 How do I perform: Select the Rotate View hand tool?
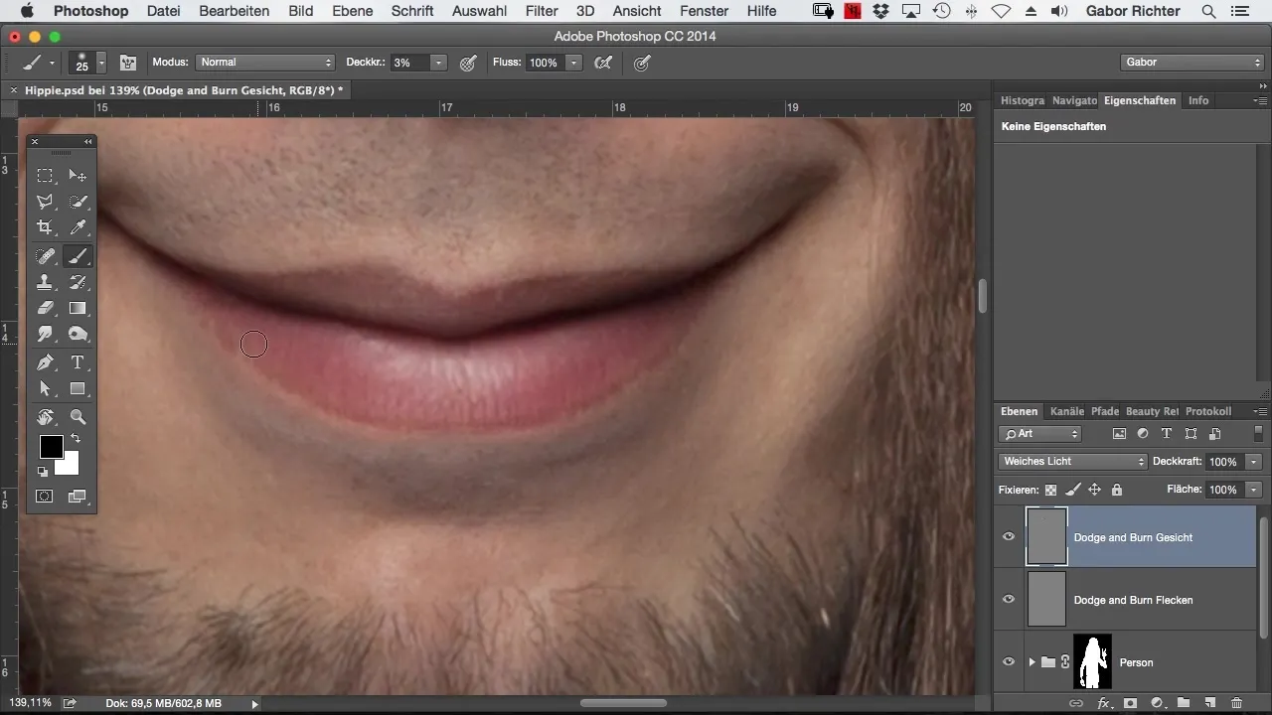45,417
